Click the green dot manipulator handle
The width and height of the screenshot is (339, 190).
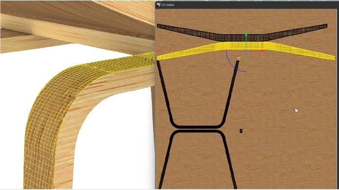click(246, 60)
